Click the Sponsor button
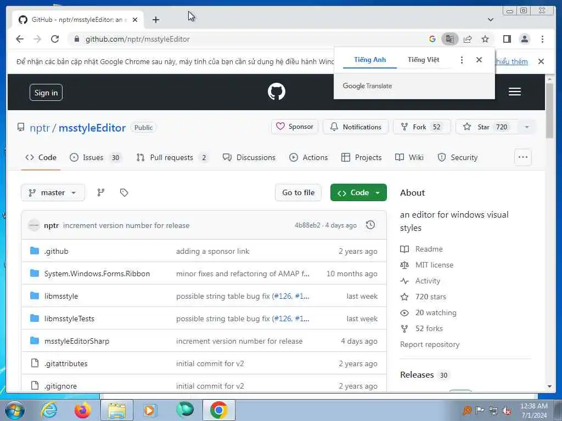The image size is (562, 421). pyautogui.click(x=295, y=127)
